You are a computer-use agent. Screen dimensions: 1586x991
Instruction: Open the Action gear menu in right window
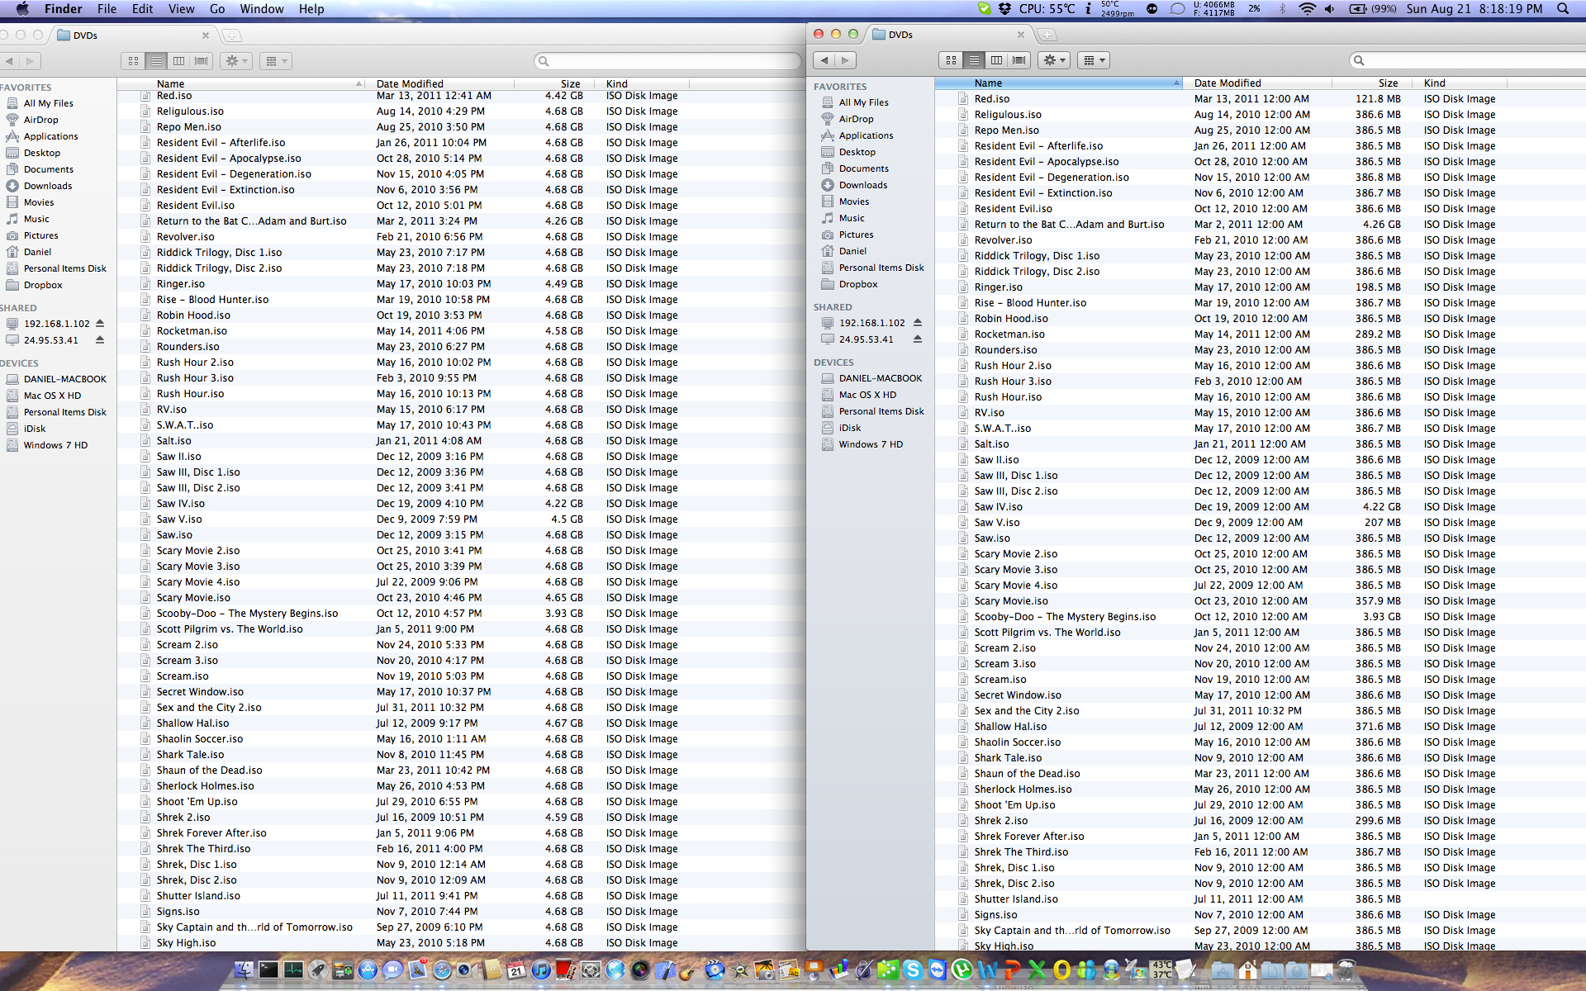coord(1055,60)
